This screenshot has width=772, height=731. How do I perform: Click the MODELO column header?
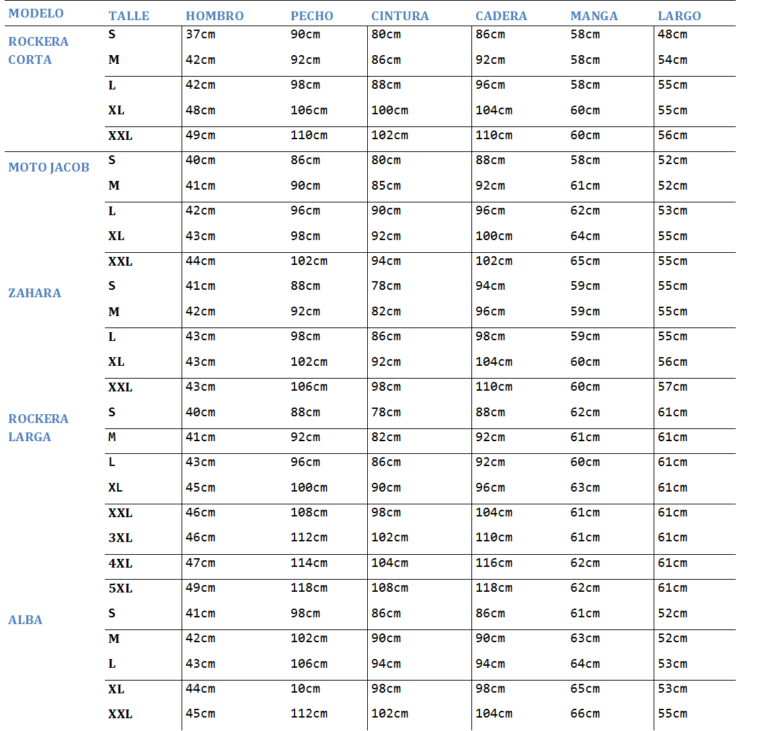tap(36, 13)
